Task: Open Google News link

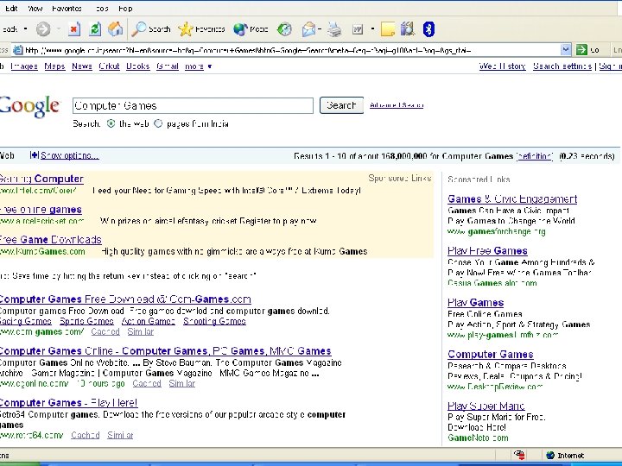Action: pyautogui.click(x=82, y=66)
